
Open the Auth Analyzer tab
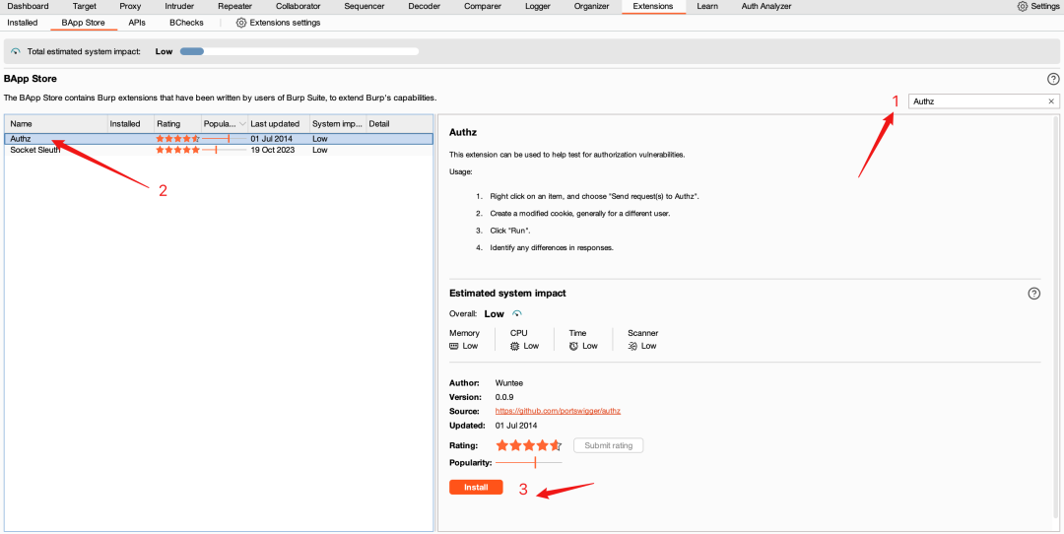[766, 6]
